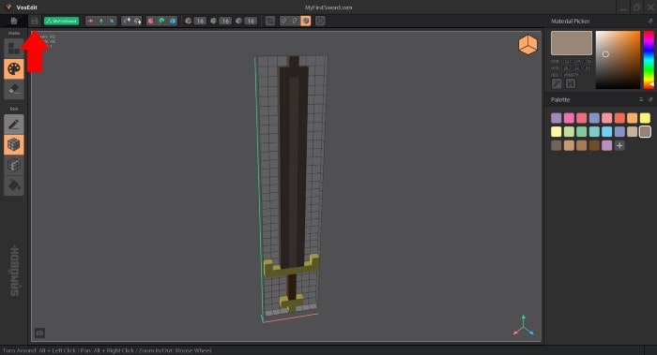Select the Erase mode eraser icon
The width and height of the screenshot is (657, 355).
(x=14, y=90)
